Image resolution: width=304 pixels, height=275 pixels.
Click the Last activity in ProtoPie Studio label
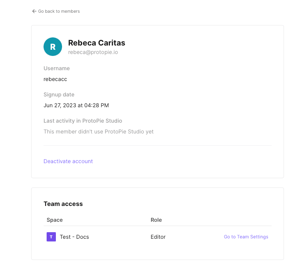tap(83, 121)
